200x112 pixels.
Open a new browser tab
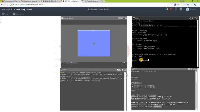tap(104, 1)
